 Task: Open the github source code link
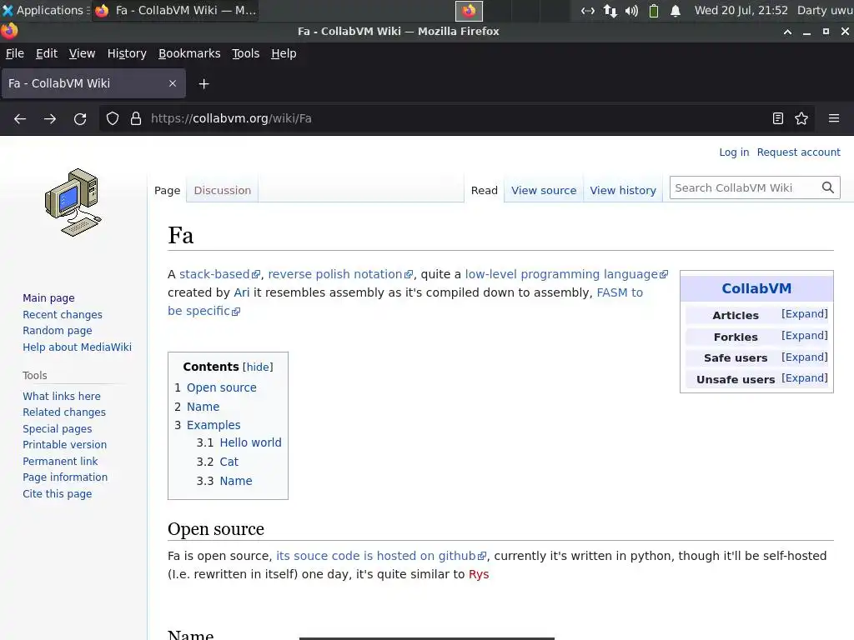tap(380, 556)
